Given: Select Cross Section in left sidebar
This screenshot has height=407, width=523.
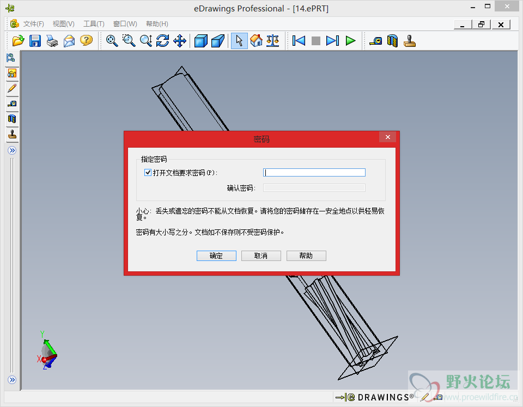Looking at the screenshot, I should click(12, 119).
